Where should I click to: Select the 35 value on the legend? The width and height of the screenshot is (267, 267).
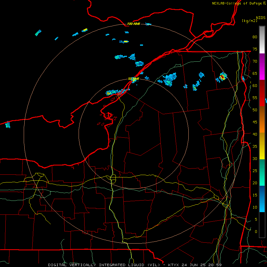pos(255,147)
